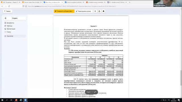Click the network icon in system tray
Image resolution: width=182 pixels, height=102 pixels.
pyautogui.click(x=164, y=100)
